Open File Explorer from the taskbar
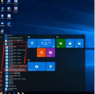The height and width of the screenshot is (94, 95). point(18,93)
